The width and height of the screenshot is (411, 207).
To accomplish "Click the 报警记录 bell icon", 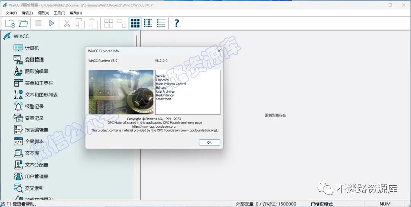I will coord(18,106).
